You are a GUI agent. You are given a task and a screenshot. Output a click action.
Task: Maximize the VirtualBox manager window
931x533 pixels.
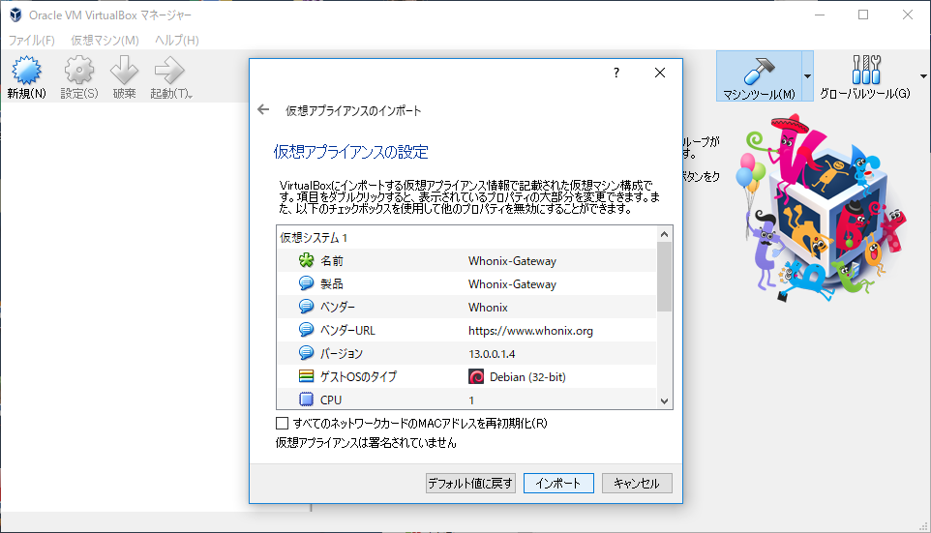(x=863, y=15)
